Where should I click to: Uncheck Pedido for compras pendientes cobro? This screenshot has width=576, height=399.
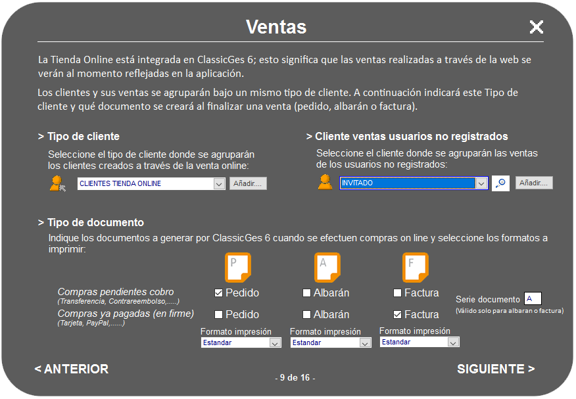pos(219,293)
